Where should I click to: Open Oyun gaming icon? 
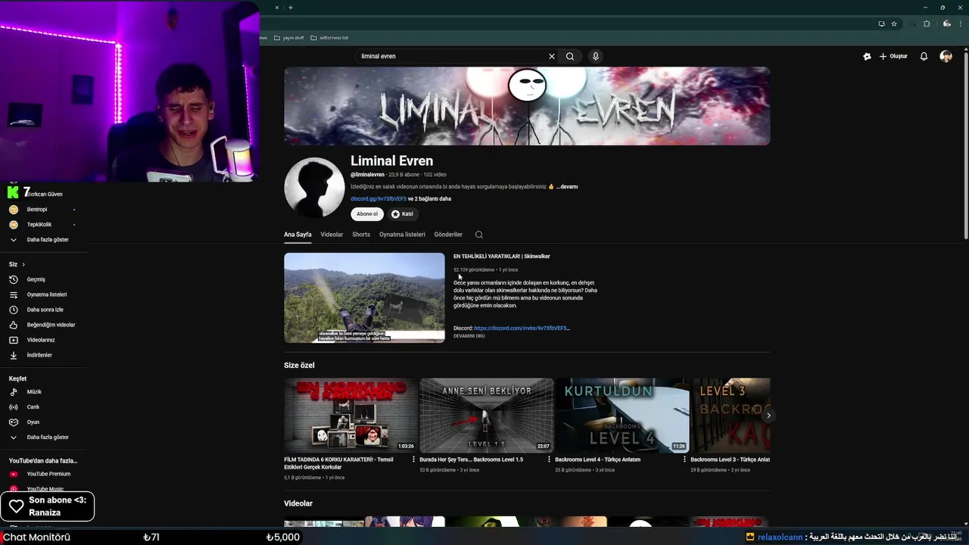point(13,422)
